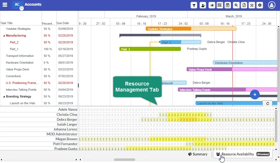
Task: Click the blue plus add button
Action: tap(255, 94)
